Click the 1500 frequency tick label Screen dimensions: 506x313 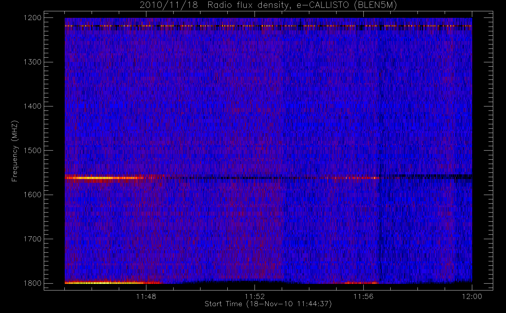(x=33, y=151)
